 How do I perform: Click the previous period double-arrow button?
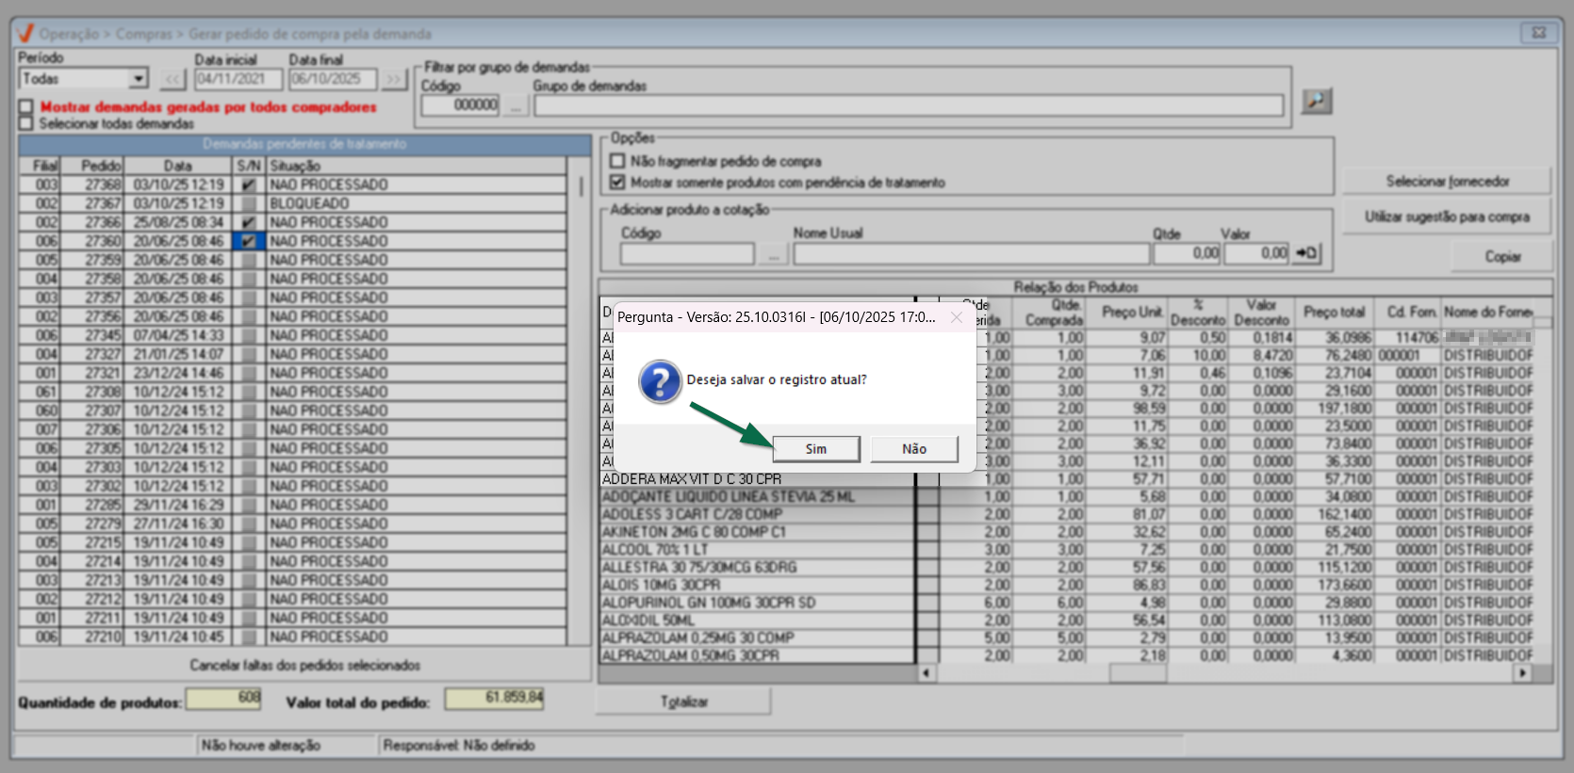pyautogui.click(x=172, y=79)
